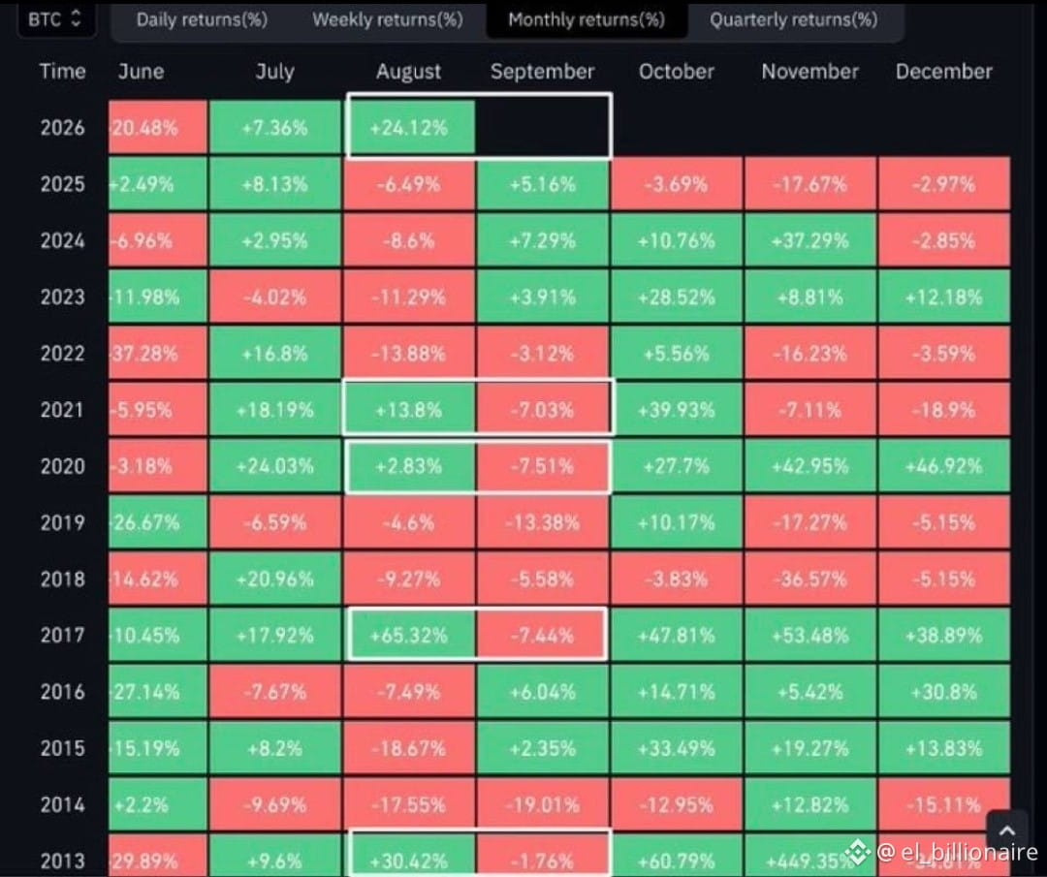Screen dimensions: 1047x877
Task: Click the +30.8% December 2016 cell
Action: 944,692
